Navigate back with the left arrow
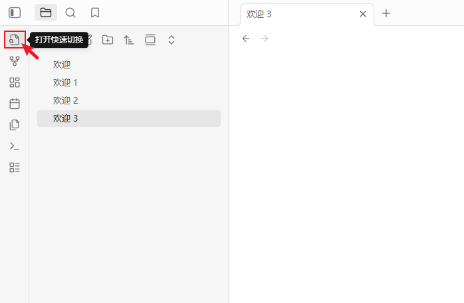The width and height of the screenshot is (464, 303). click(246, 39)
